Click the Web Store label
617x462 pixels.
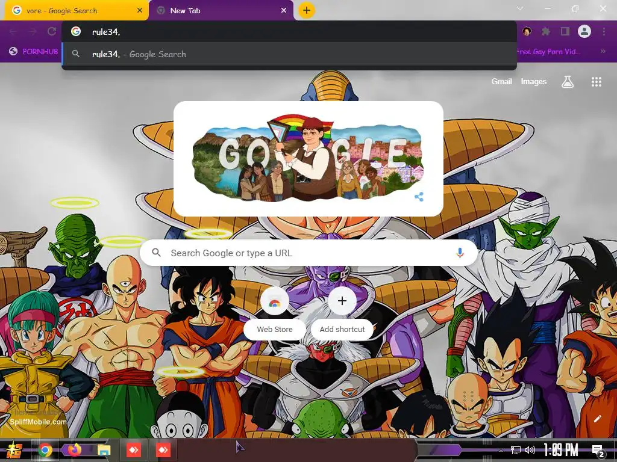(275, 329)
